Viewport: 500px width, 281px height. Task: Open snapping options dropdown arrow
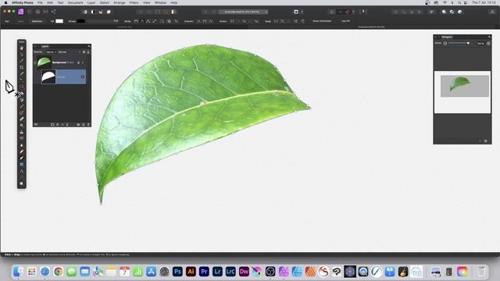tap(353, 12)
